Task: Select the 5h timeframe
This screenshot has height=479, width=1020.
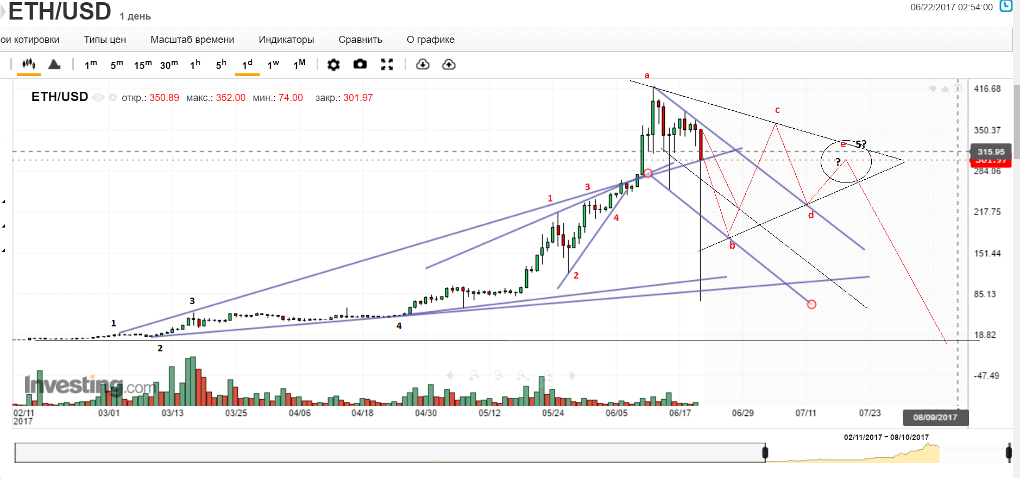Action: (x=221, y=65)
